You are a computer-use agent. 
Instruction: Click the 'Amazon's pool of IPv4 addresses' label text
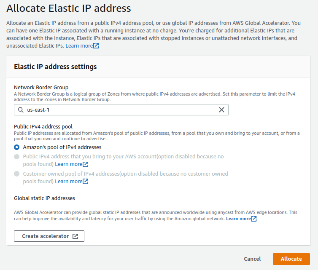(62, 147)
